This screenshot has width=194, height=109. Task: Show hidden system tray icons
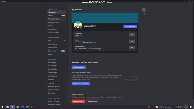(x=174, y=107)
